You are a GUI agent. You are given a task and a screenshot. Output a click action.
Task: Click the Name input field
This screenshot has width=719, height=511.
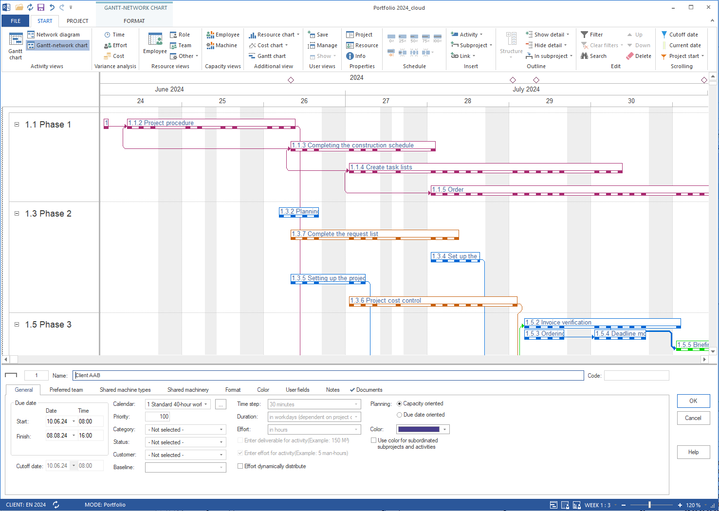point(328,375)
